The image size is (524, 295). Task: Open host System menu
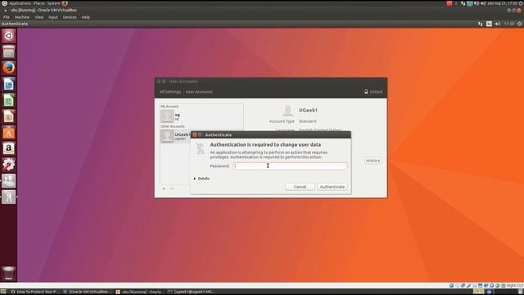53,3
